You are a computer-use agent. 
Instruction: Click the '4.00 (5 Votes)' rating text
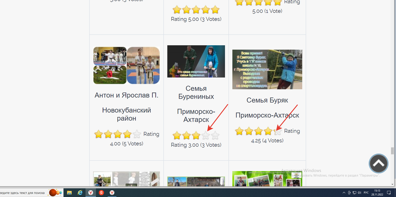pyautogui.click(x=126, y=144)
